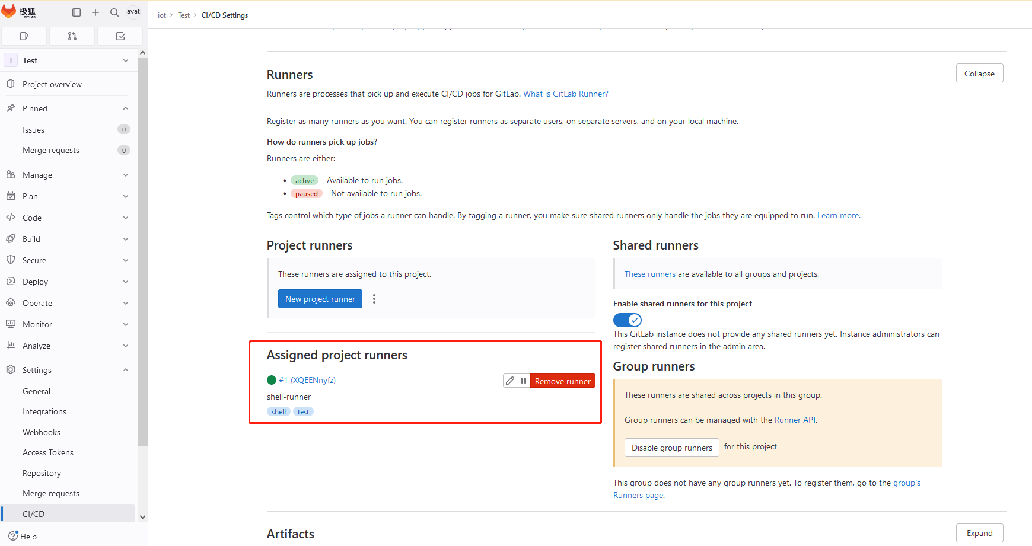Click the Pinned pin icon
The height and width of the screenshot is (546, 1032).
click(x=11, y=108)
